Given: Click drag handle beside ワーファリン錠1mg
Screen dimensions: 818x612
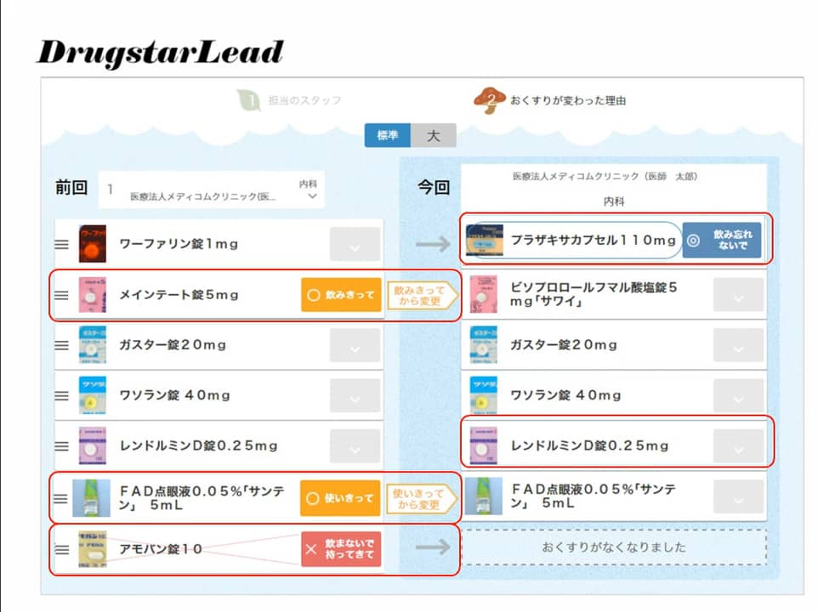Looking at the screenshot, I should tap(61, 244).
